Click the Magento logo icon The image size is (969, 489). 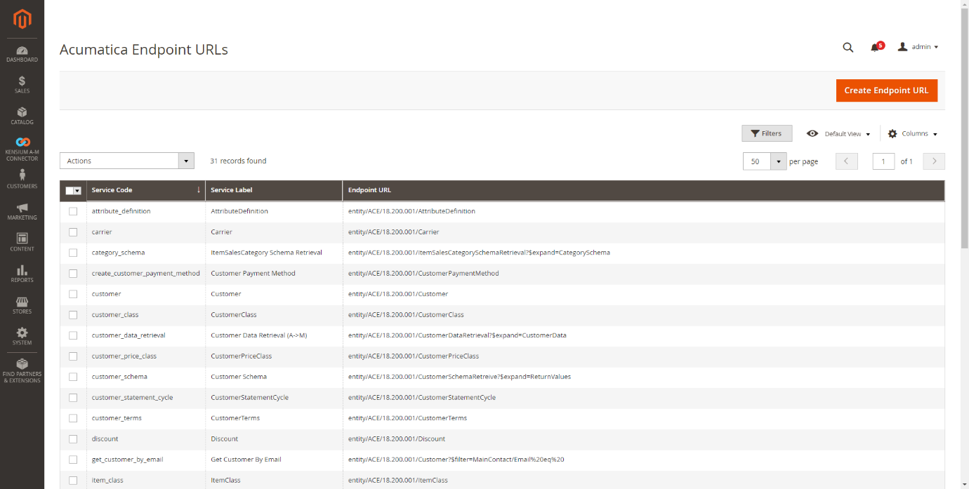point(22,19)
